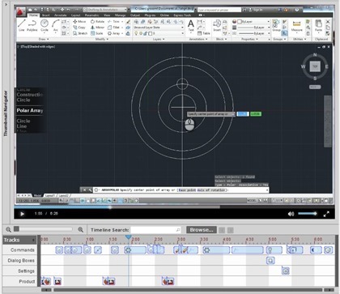Viewport: 340px width, 294px height.
Task: Click the keyword search box in title bar
Action: click(219, 10)
